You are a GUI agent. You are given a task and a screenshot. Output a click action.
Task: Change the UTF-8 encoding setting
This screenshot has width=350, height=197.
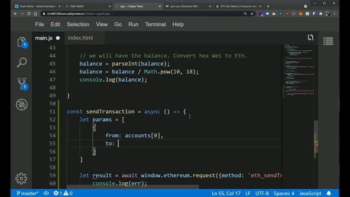pos(262,193)
